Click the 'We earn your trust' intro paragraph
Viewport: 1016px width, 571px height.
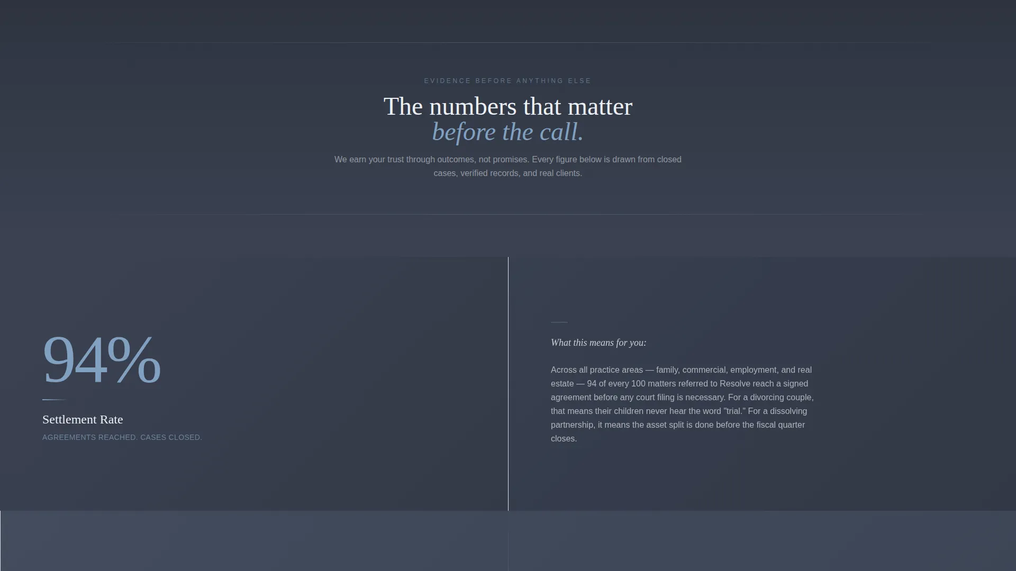507,166
